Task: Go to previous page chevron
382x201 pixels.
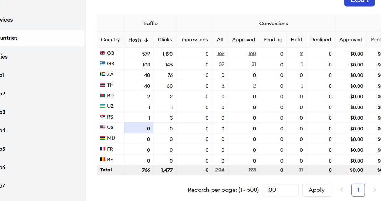Action: coord(342,190)
